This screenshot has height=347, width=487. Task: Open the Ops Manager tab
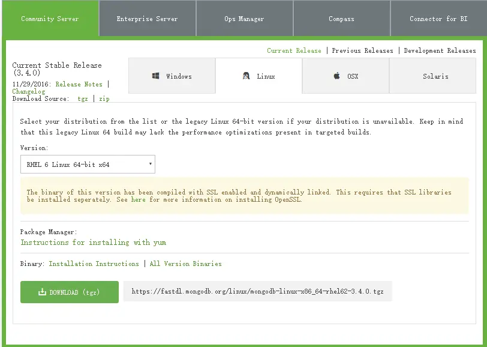tap(244, 19)
